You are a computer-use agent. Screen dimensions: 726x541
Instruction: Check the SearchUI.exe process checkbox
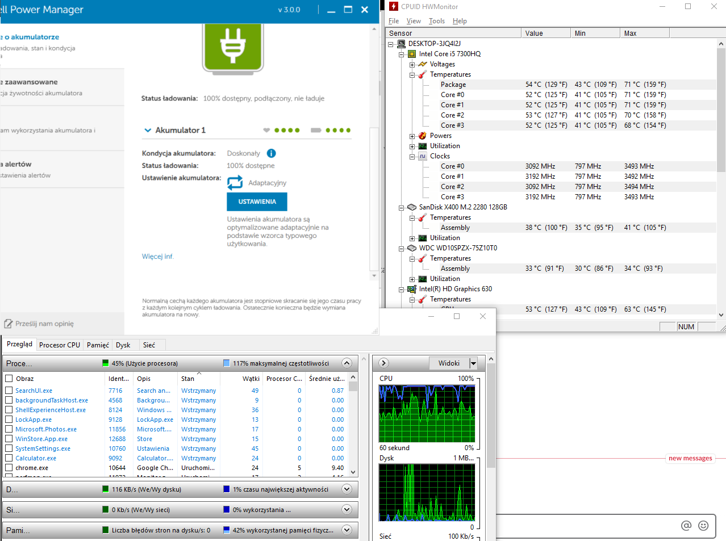(x=9, y=391)
